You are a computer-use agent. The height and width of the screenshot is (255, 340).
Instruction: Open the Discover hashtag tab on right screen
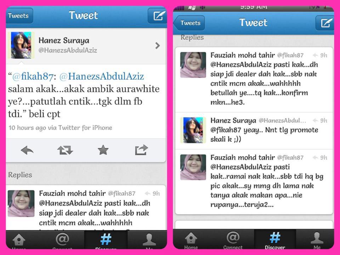275,240
